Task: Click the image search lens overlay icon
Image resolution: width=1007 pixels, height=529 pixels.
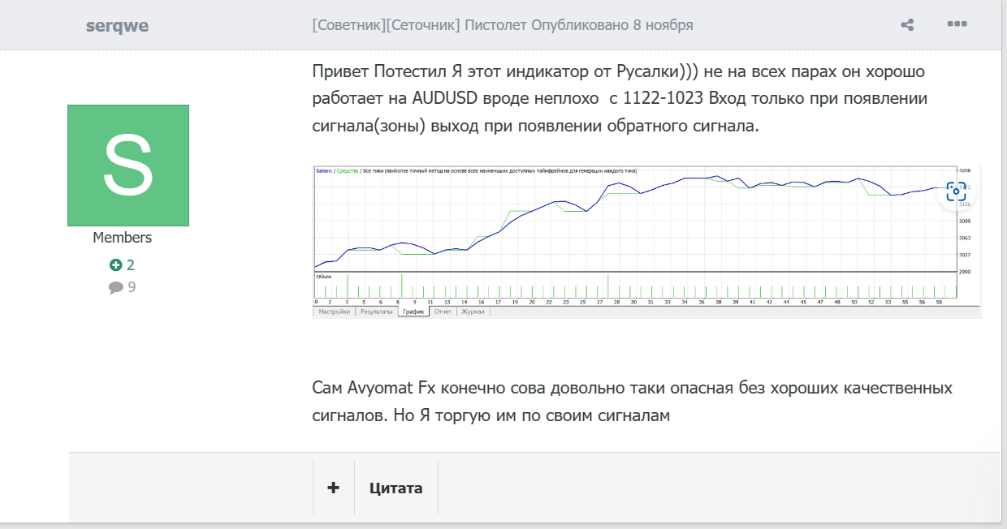Action: tap(956, 191)
